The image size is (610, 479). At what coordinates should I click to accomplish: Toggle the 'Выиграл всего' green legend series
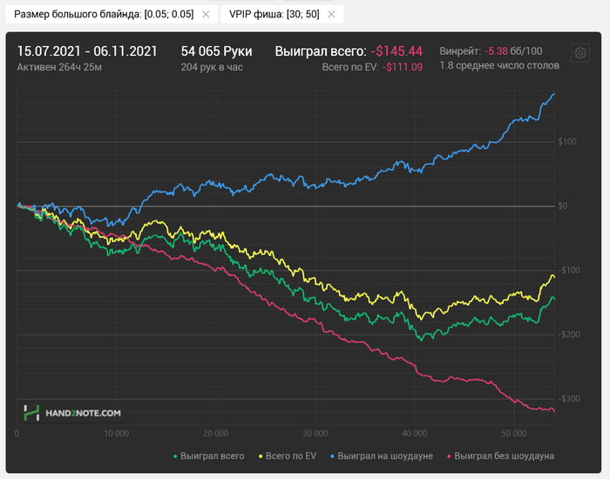click(209, 455)
